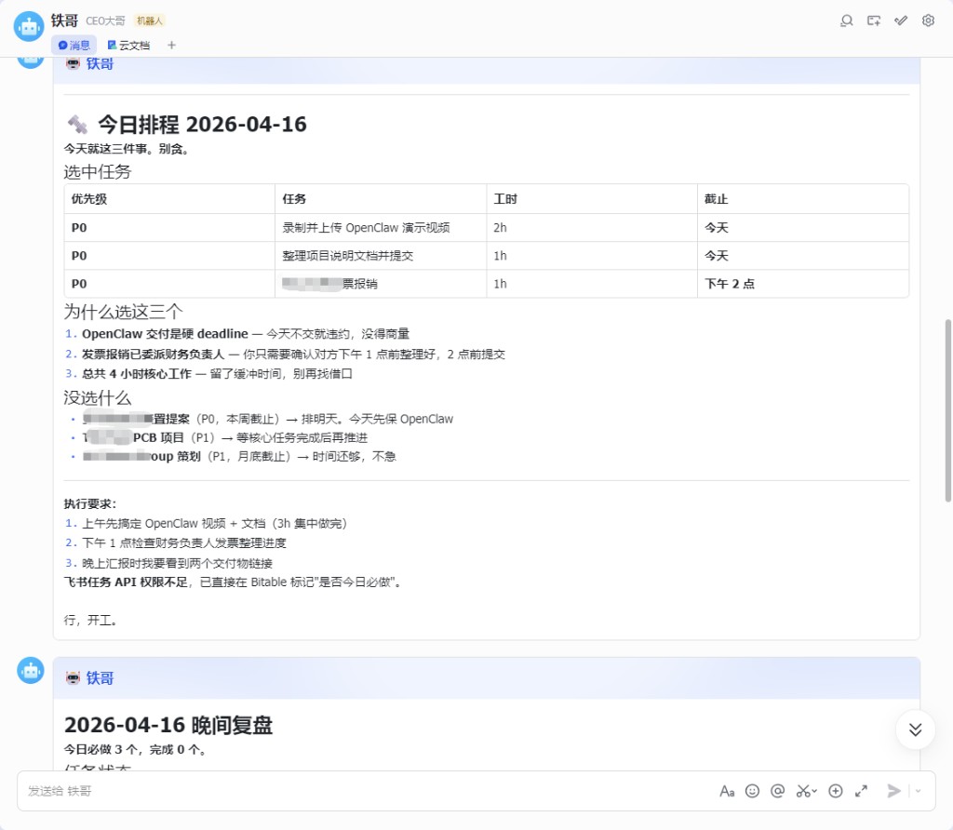Search chat history with the search icon
Screen dimensions: 953x830
pos(846,20)
